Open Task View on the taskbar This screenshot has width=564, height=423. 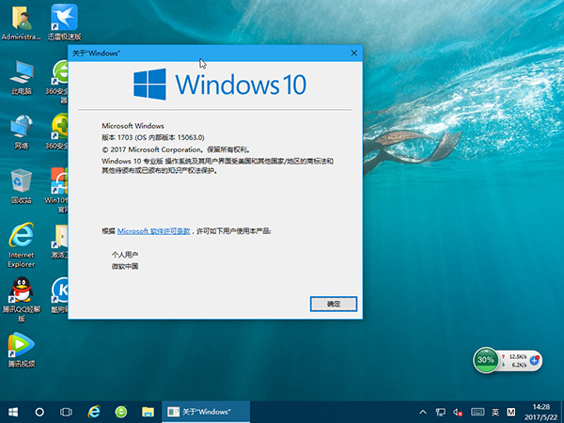(67, 412)
